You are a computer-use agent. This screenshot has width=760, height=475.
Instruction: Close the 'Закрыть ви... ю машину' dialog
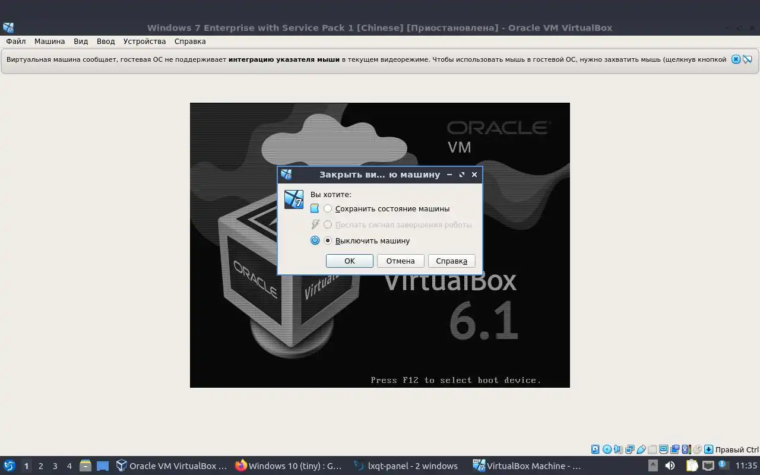(x=474, y=175)
